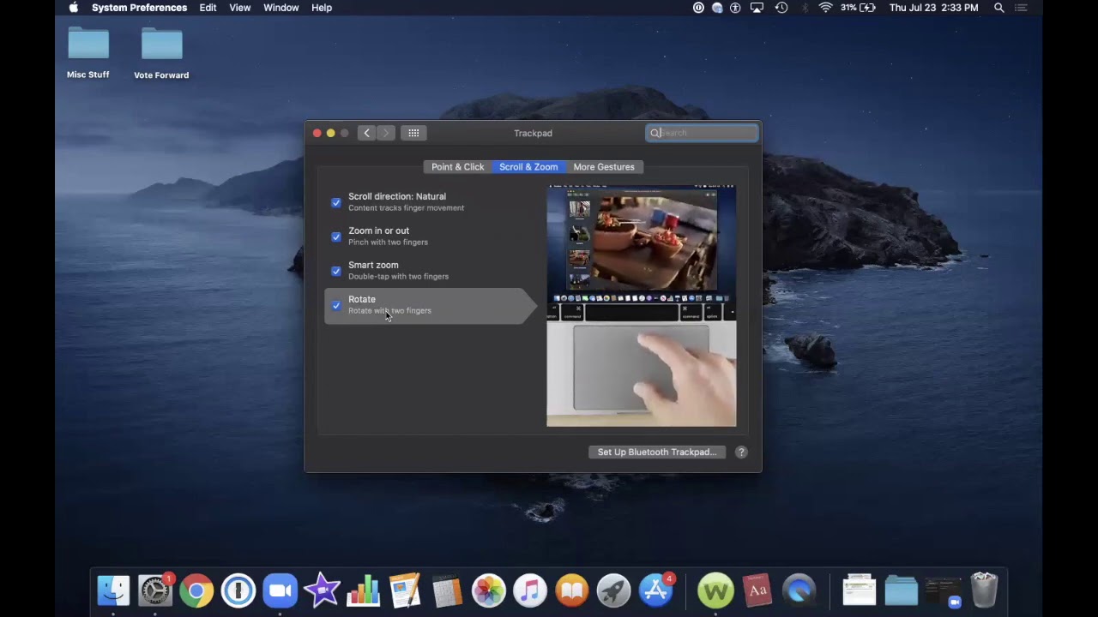
Task: Open System Preferences menu
Action: pos(139,8)
